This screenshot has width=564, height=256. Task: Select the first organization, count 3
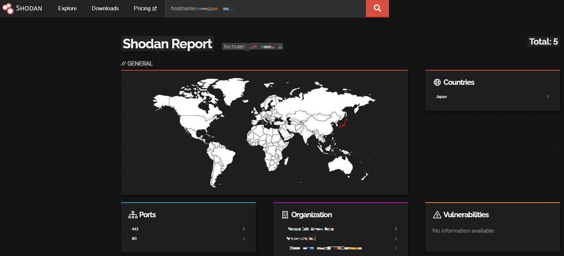coord(311,229)
